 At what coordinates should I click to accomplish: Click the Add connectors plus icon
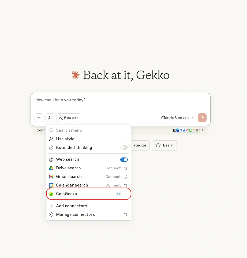pos(51,206)
